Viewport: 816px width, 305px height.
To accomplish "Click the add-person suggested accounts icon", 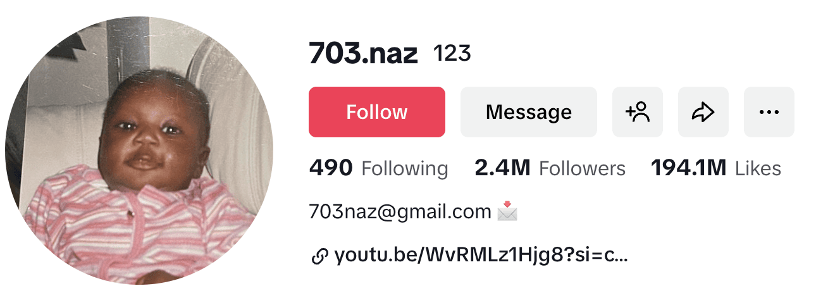I will [638, 112].
